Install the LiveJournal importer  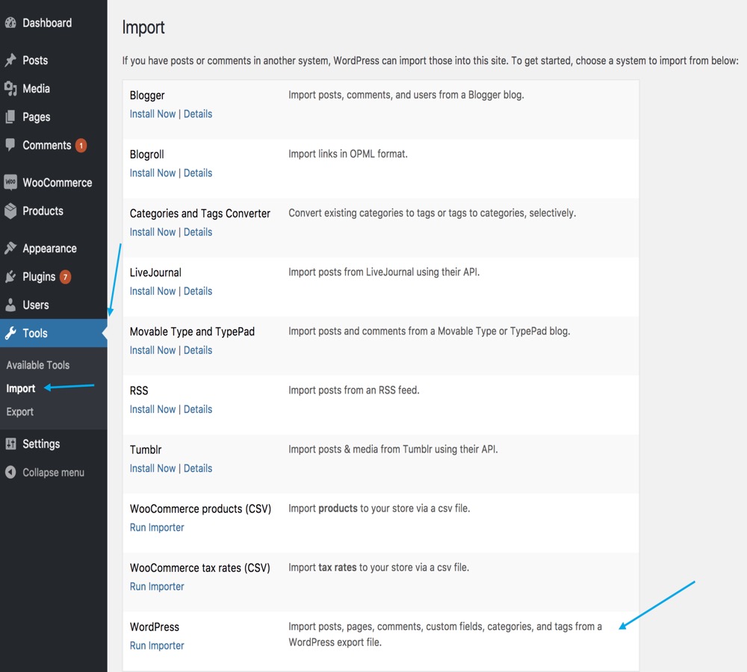(x=152, y=291)
